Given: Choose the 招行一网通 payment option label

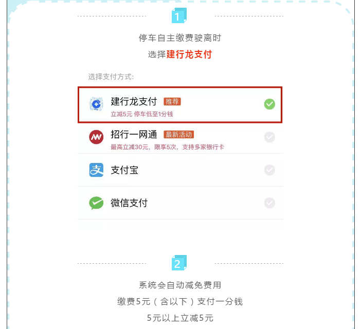Looking at the screenshot, I should [134, 135].
